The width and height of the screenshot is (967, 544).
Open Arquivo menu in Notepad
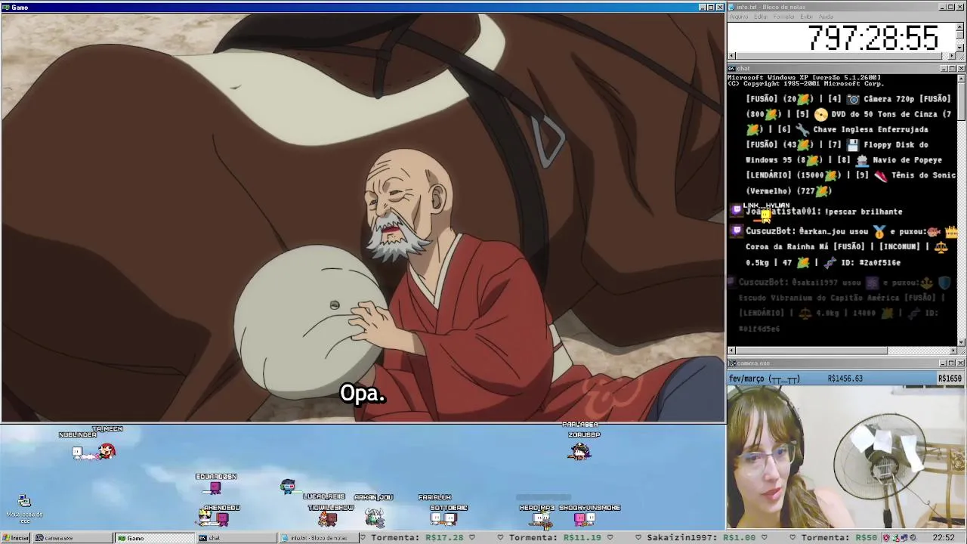(x=739, y=17)
